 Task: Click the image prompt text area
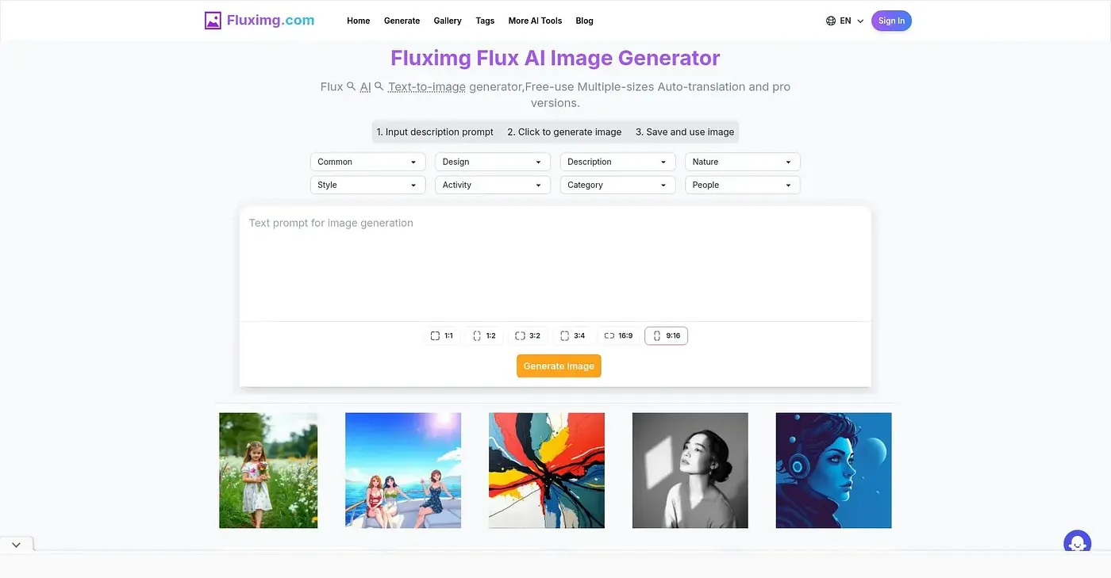(555, 263)
